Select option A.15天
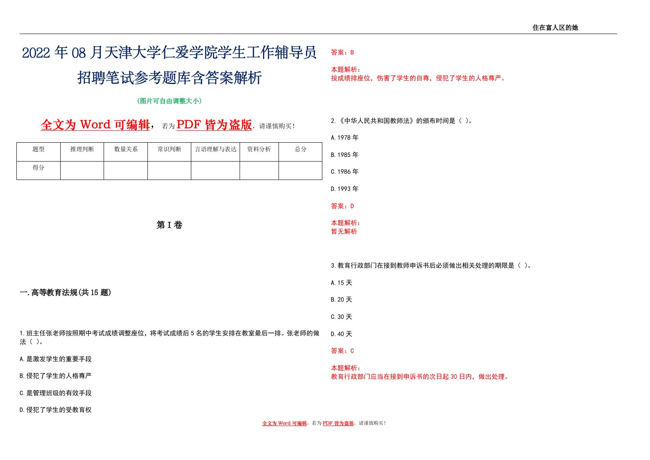Screen dimensions: 650x460 tap(342, 282)
